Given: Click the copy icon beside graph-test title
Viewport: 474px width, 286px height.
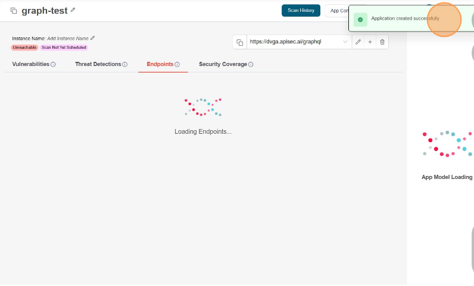Looking at the screenshot, I should [x=14, y=11].
